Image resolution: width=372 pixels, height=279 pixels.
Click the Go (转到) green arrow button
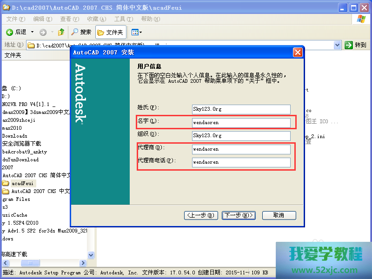click(x=356, y=45)
